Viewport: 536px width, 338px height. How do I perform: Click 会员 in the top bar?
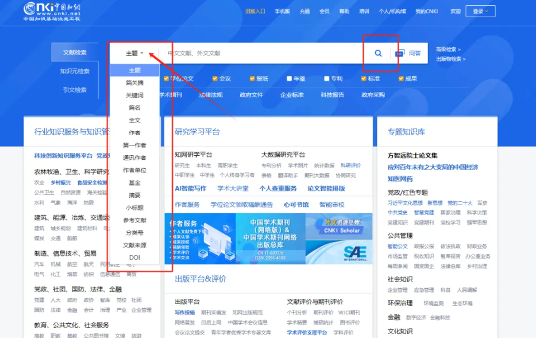click(325, 11)
